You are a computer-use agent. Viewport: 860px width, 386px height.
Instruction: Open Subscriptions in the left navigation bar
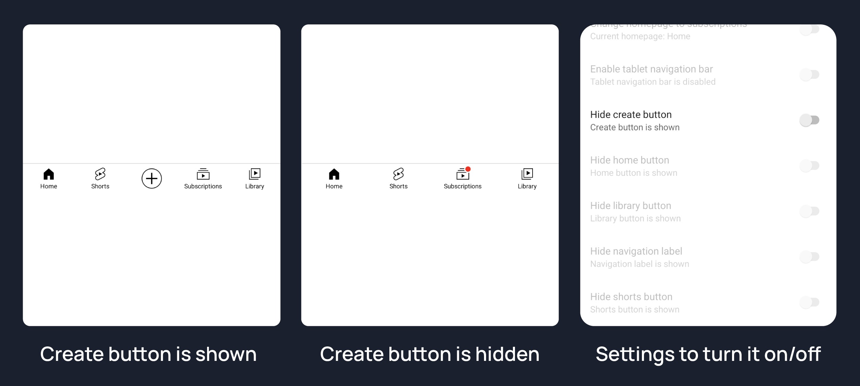[x=203, y=179]
